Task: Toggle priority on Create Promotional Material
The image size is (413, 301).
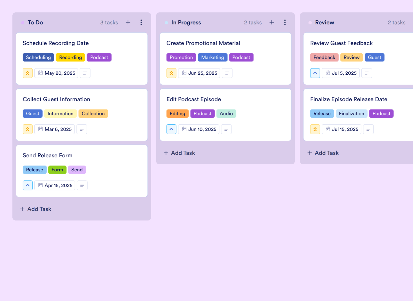Action: pos(171,73)
